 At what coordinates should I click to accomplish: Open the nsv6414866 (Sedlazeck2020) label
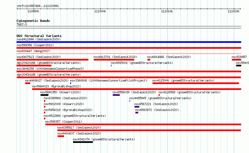169,57
